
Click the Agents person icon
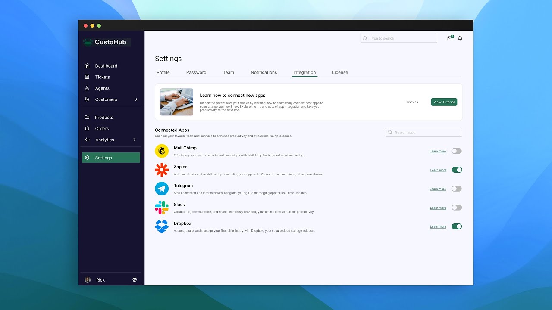tap(87, 88)
